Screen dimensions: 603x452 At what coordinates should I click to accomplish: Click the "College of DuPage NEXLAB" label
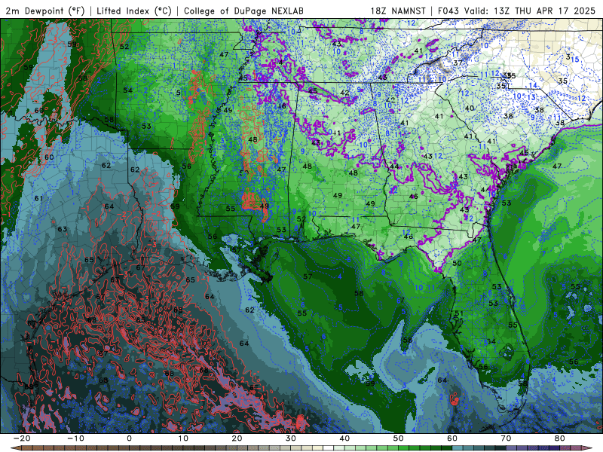(x=243, y=11)
